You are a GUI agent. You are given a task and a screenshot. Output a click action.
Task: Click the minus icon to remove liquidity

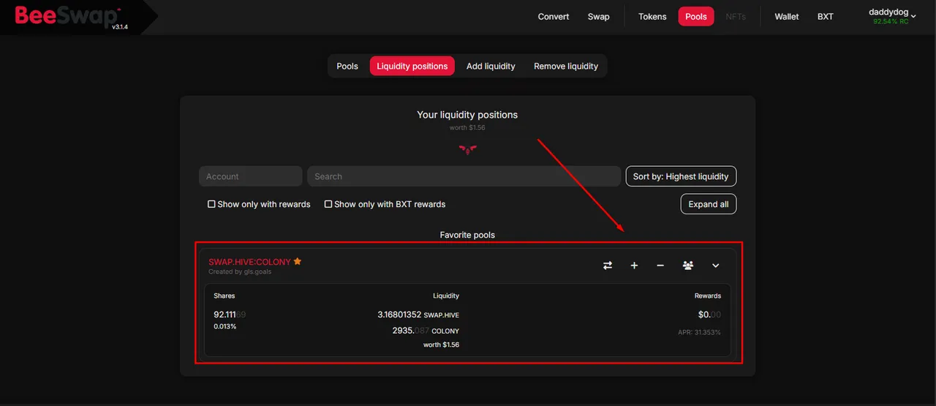point(660,266)
